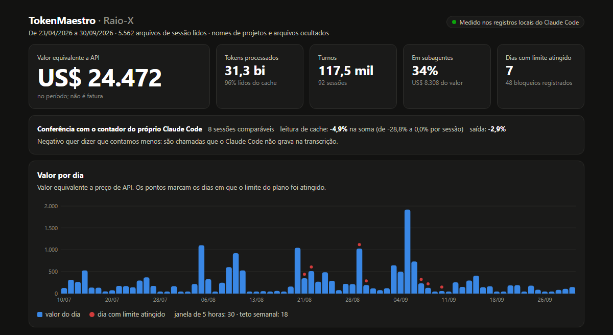This screenshot has width=613, height=335.
Task: Click the highest red limit dot above 1.000
Action: 360,244
